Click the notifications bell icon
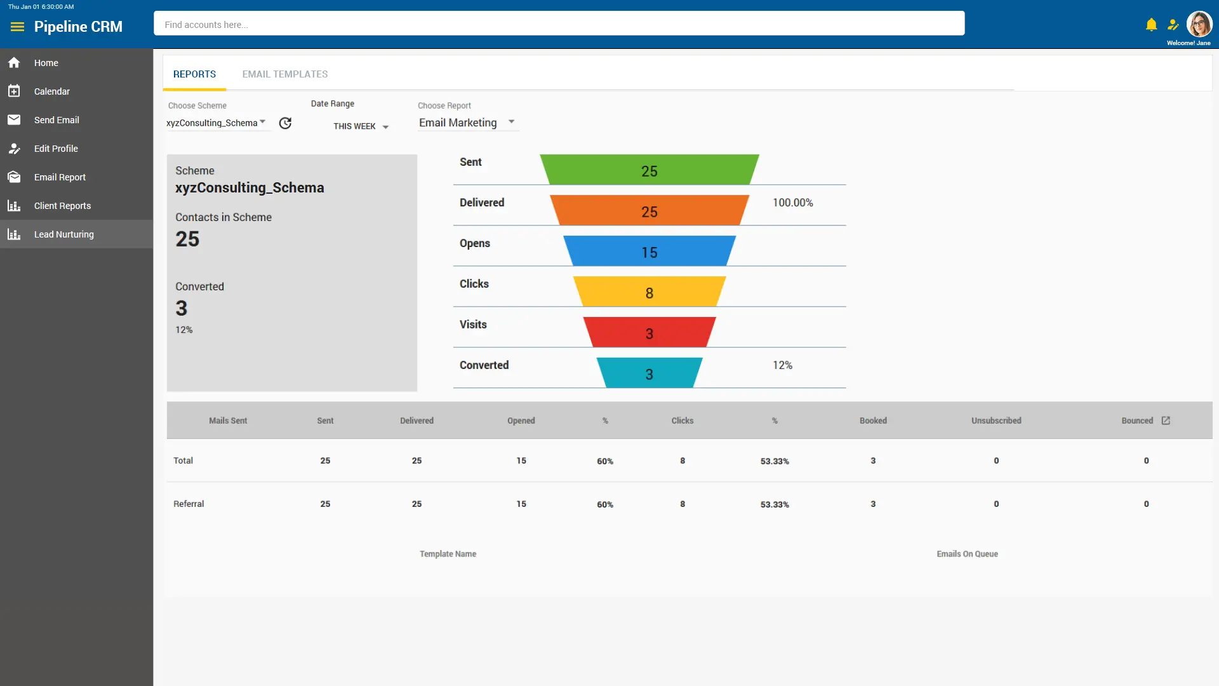Screen dimensions: 1219x686 pos(1150,24)
